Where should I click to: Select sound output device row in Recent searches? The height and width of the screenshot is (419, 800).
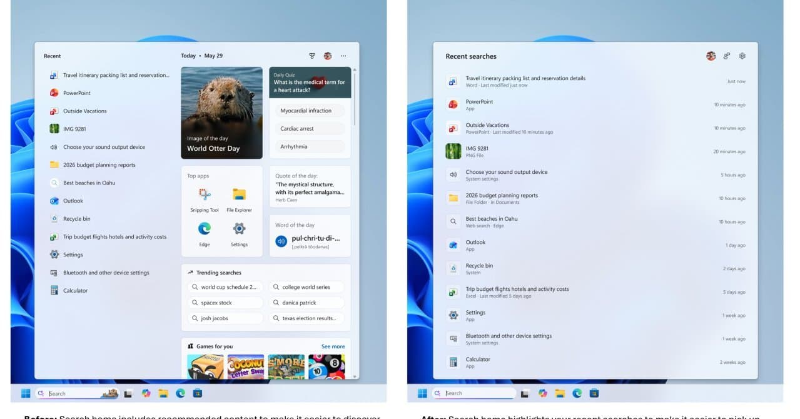point(595,175)
